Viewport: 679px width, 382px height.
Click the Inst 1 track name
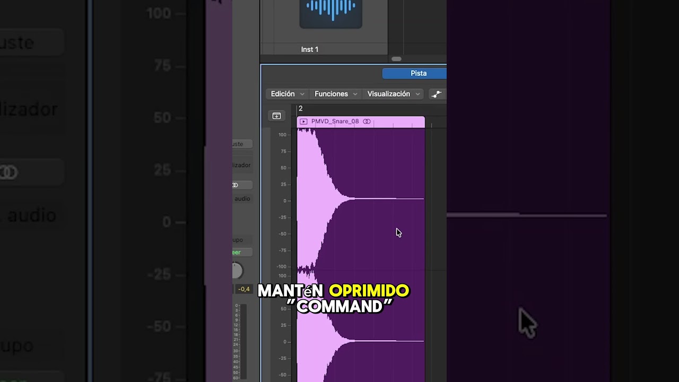[310, 49]
